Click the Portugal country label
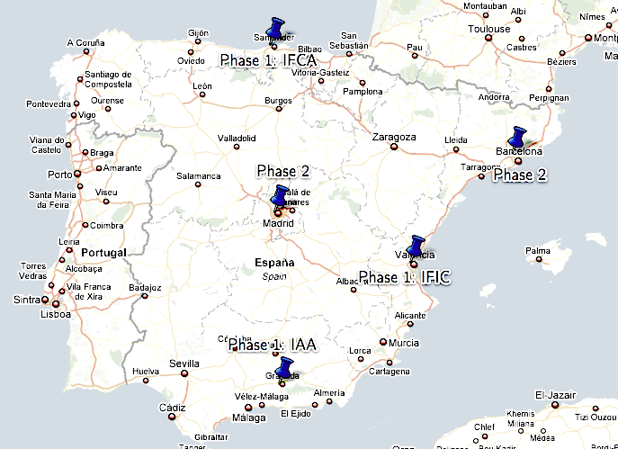The image size is (618, 449). [x=103, y=253]
